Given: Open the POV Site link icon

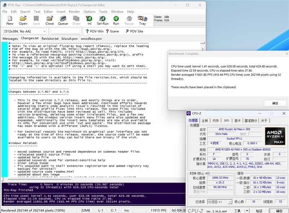Looking at the screenshot, I should coord(134,31).
